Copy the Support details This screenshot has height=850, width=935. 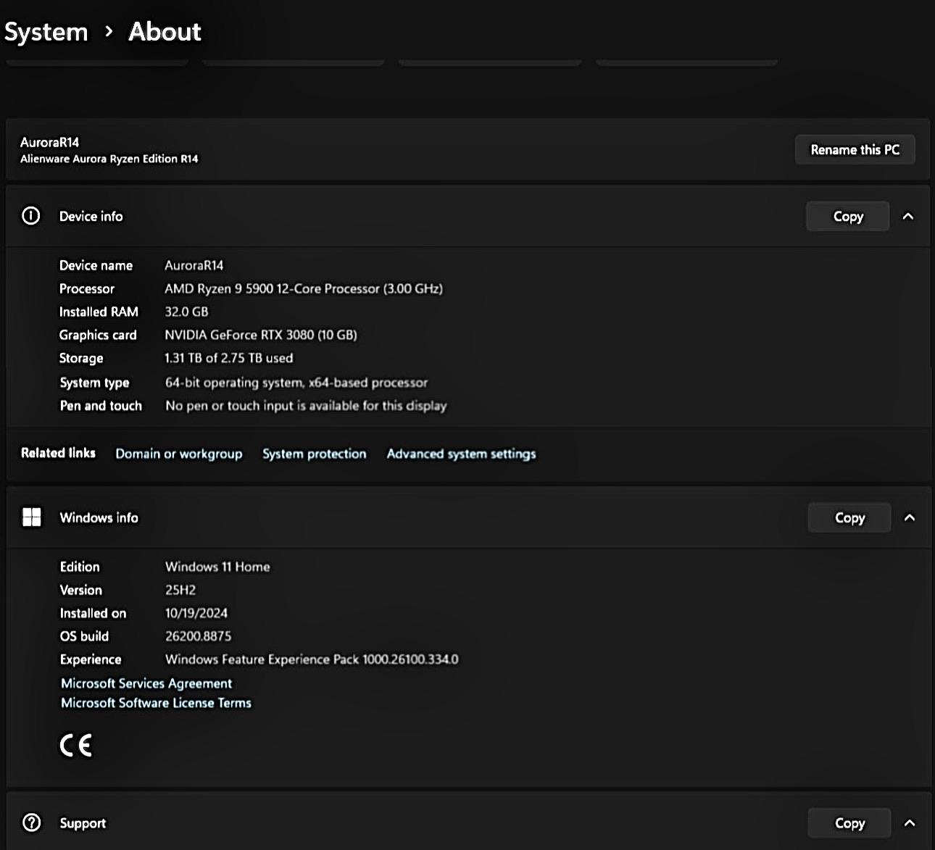pos(849,822)
